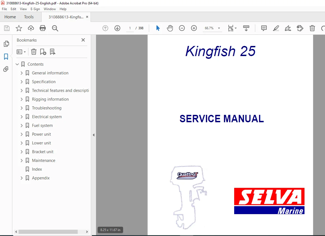Image resolution: width=325 pixels, height=236 pixels.
Task: Collapse the Contents bookmark tree
Action: 17,64
